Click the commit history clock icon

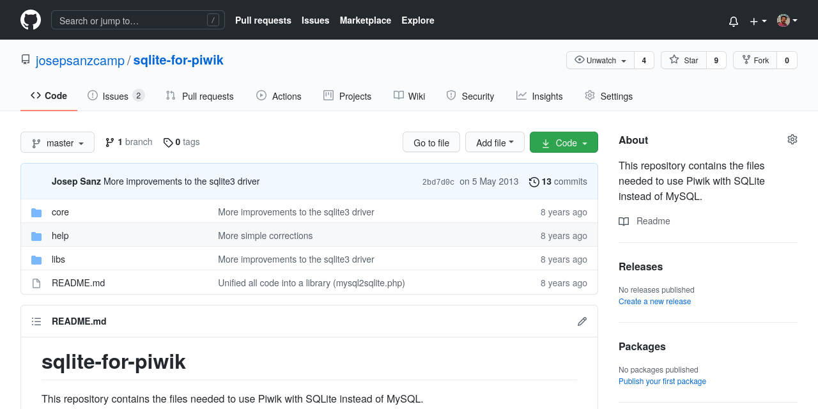pyautogui.click(x=534, y=181)
